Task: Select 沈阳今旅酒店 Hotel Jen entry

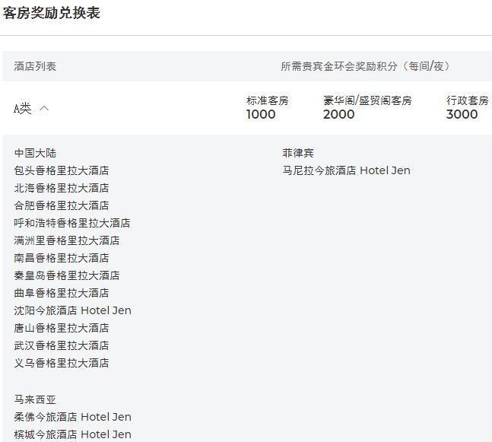Action: tap(72, 310)
